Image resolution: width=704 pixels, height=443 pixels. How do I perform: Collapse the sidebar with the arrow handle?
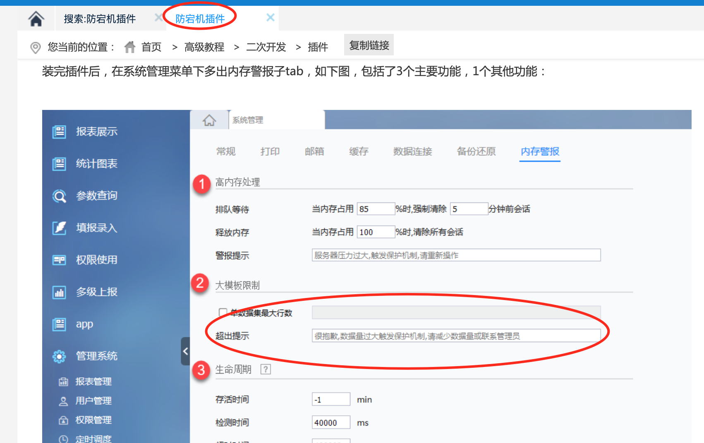point(185,351)
